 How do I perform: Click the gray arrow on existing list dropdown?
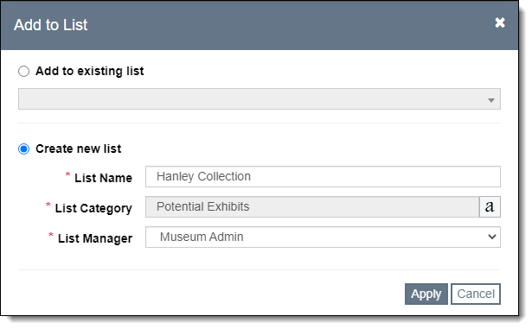[491, 100]
